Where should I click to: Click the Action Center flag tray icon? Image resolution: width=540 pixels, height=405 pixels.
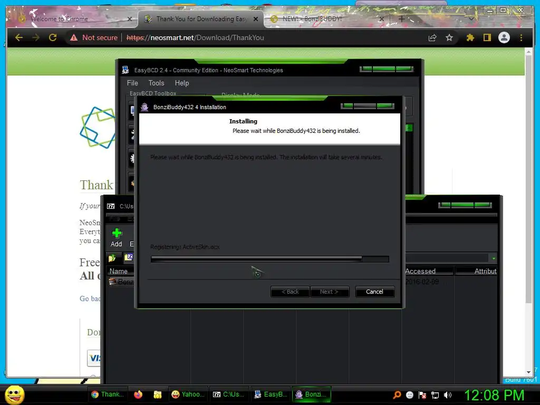tap(422, 394)
